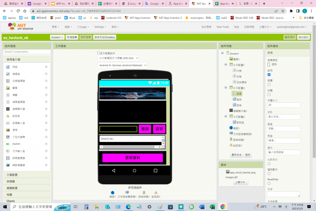The height and width of the screenshot is (211, 316).
Task: Expand the 介面配置 layout palette section
Action: [x=27, y=175]
